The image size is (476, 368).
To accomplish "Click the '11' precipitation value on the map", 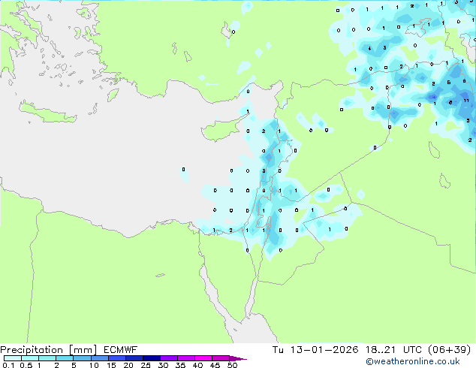I will point(466,101).
